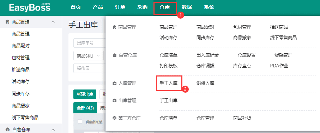
Task: Select 线下零售商品 item in left sidebar
Action: (25, 118)
